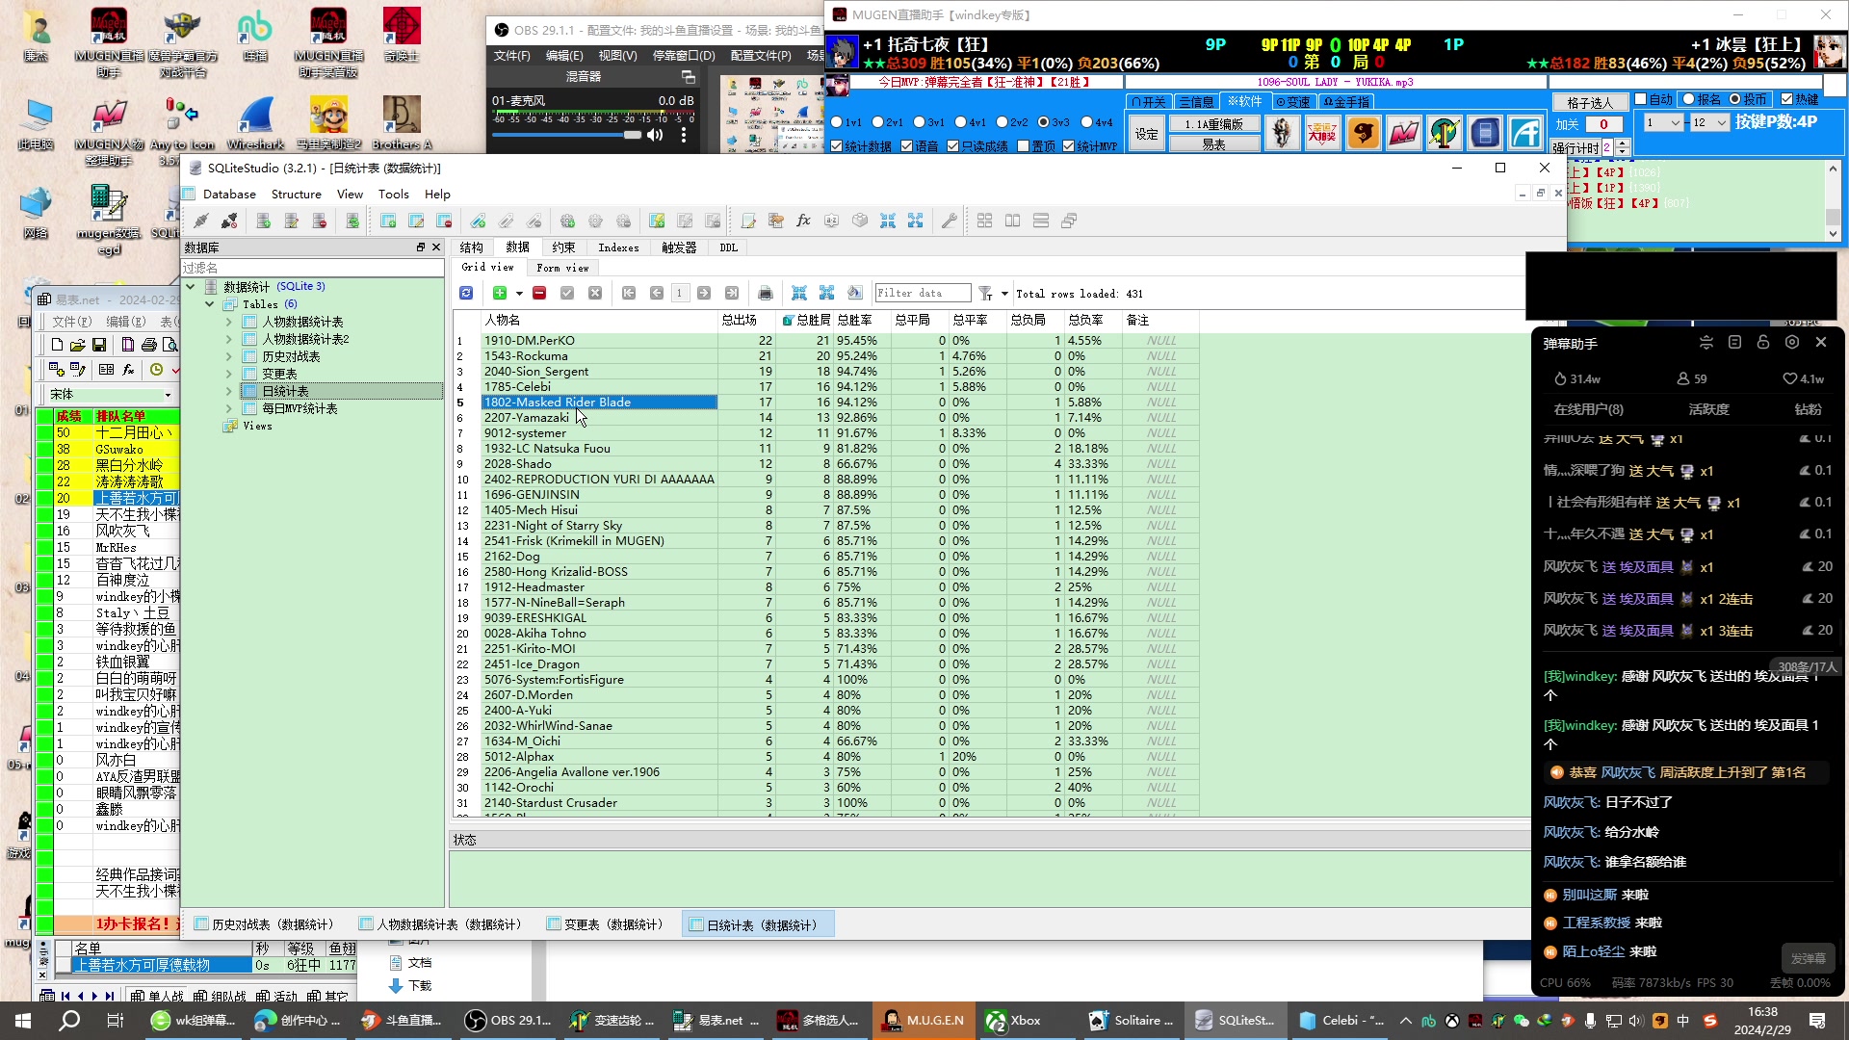Switch to the Form view tab
The image size is (1849, 1040).
click(x=562, y=268)
